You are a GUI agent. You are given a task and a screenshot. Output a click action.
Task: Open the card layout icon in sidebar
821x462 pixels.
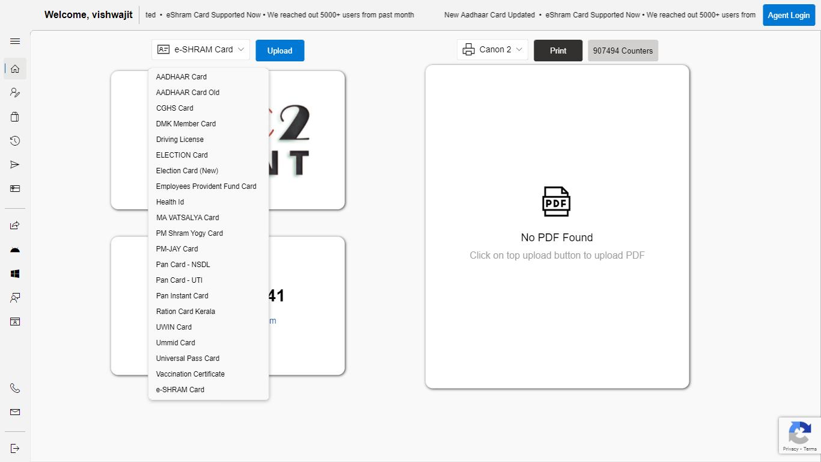point(15,189)
